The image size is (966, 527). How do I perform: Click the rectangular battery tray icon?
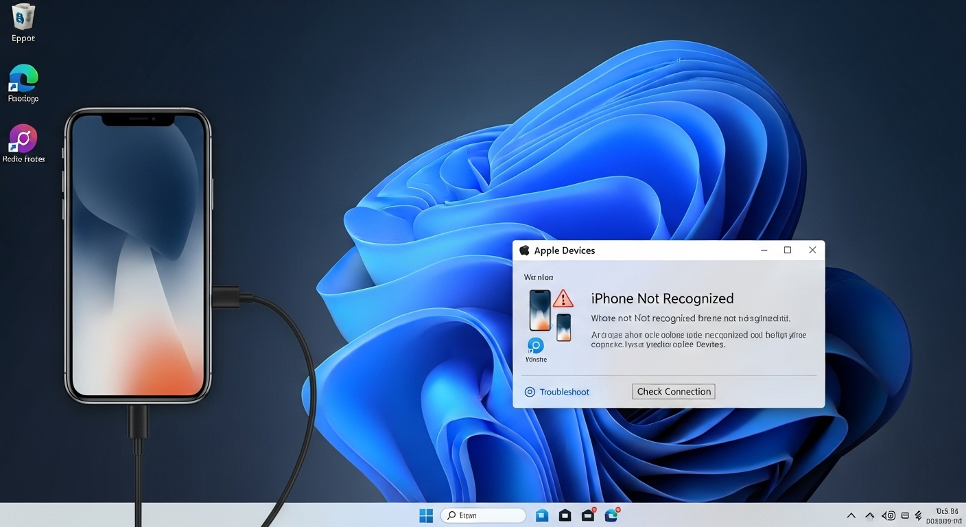(905, 515)
